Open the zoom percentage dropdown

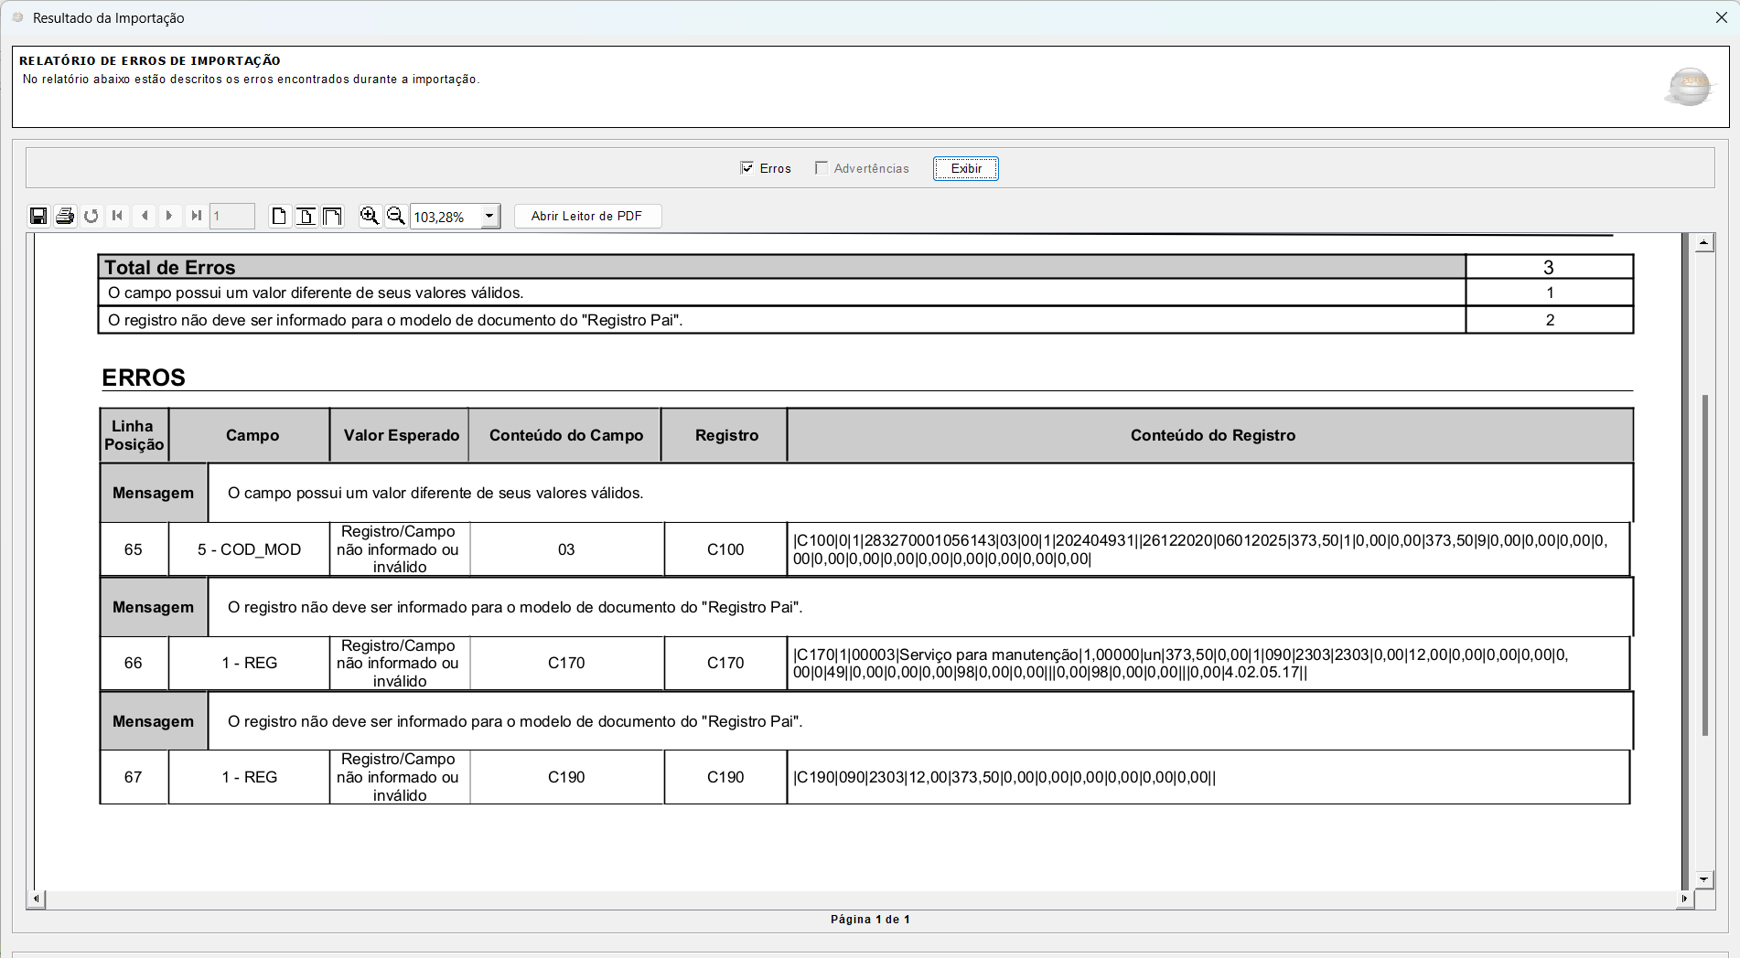point(489,217)
